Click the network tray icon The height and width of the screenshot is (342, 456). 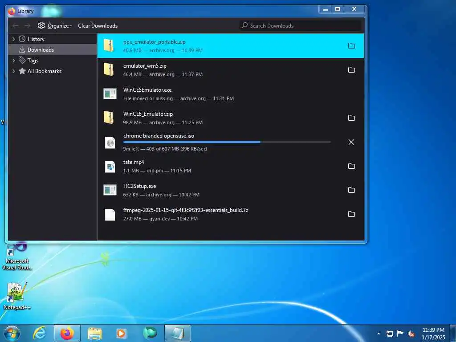click(390, 334)
